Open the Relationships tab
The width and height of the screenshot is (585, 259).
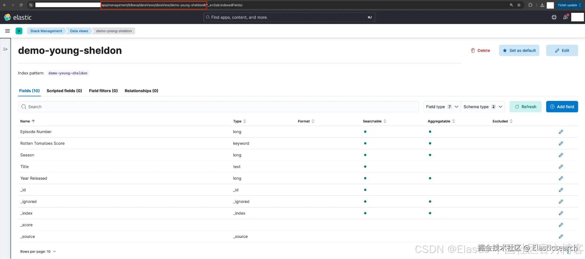click(141, 91)
